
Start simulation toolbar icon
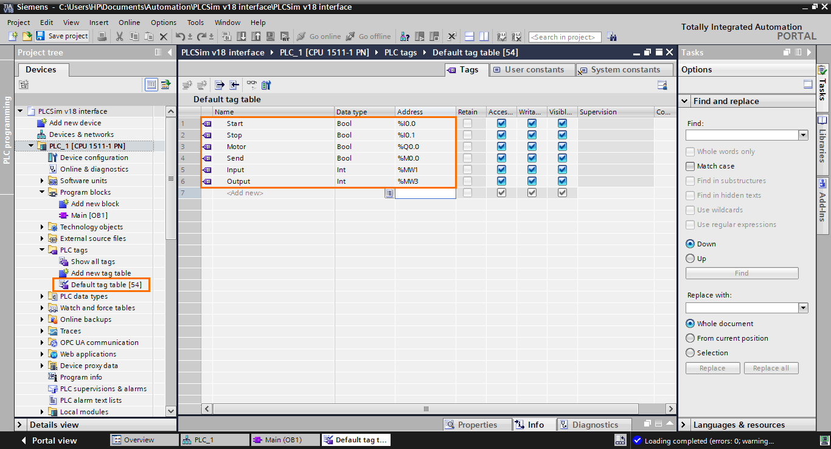point(271,37)
